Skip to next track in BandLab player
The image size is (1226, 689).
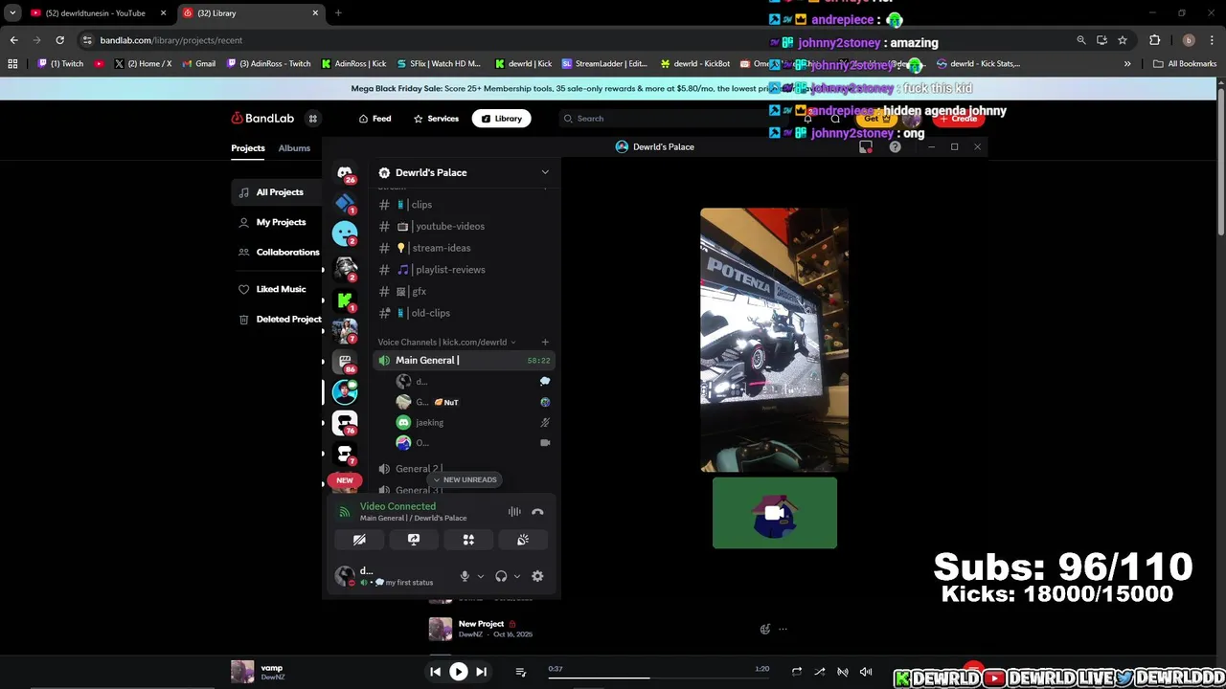click(482, 672)
